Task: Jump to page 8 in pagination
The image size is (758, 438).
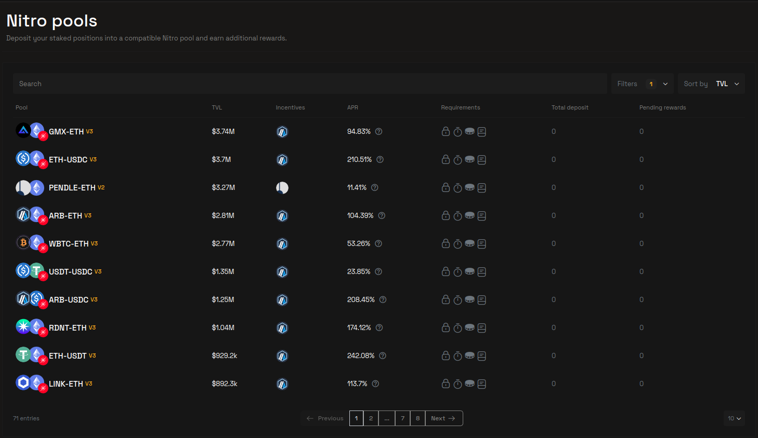Action: tap(417, 418)
